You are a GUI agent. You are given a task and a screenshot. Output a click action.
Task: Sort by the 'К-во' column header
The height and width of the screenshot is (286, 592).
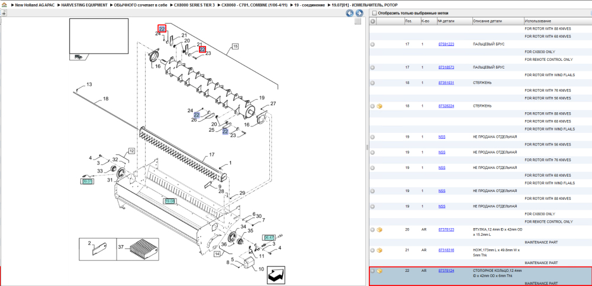coord(429,21)
